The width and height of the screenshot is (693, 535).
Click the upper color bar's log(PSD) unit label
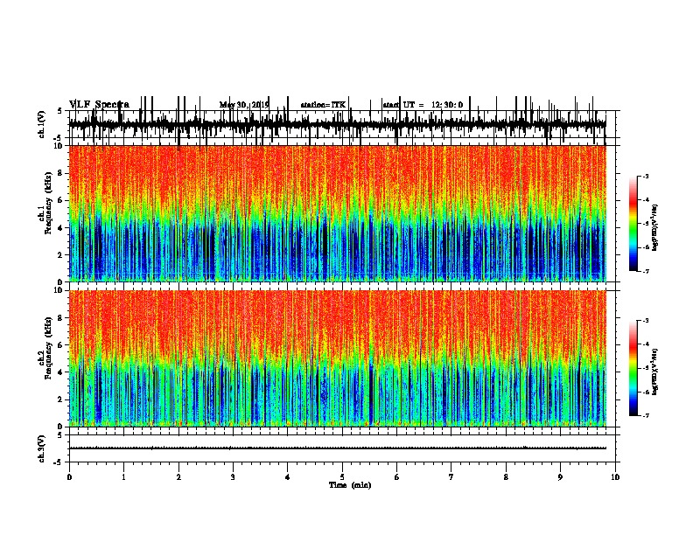pyautogui.click(x=655, y=227)
